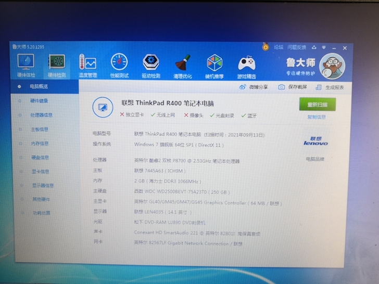Click the computer monitor circle icon
The width and height of the screenshot is (379, 284).
(103, 108)
